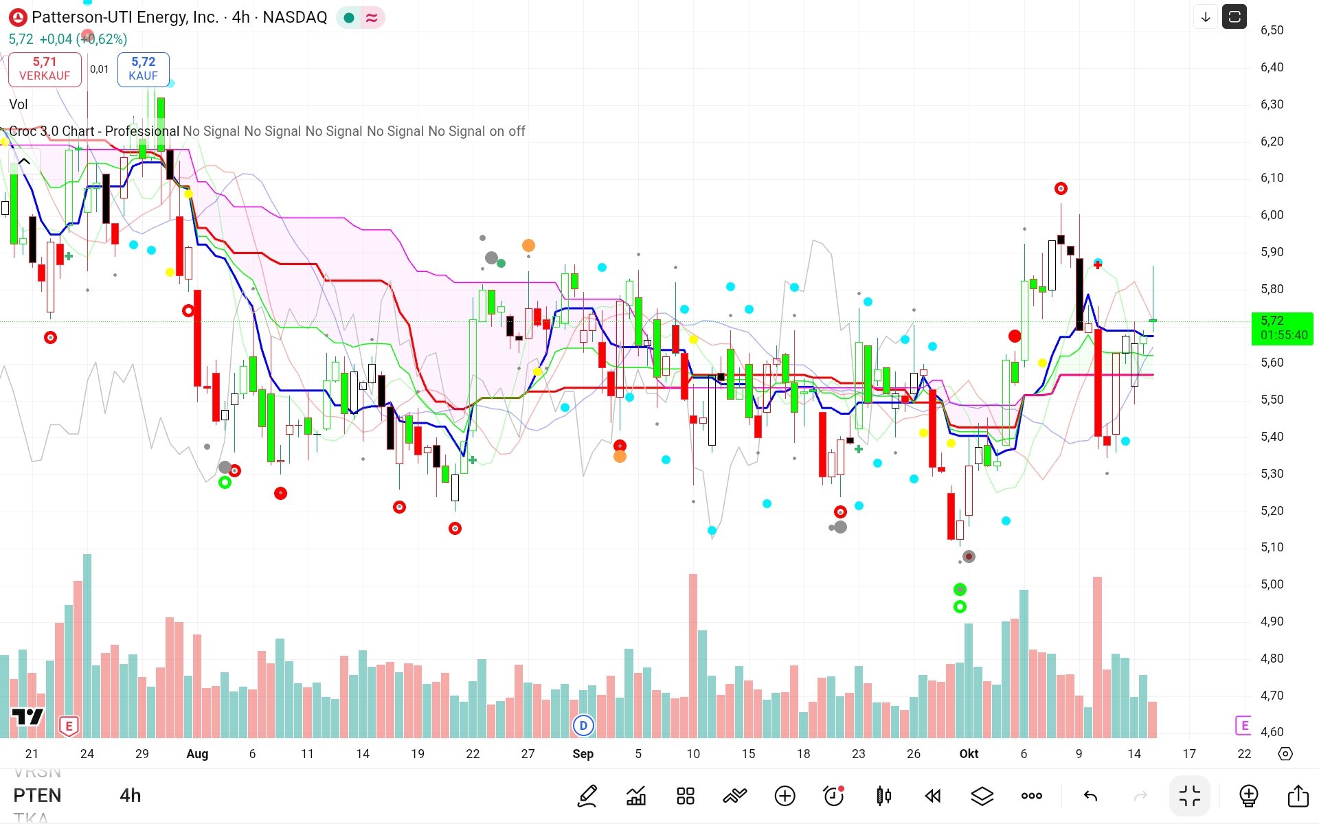This screenshot has width=1319, height=824.
Task: Exit fullscreen with collapse arrows button
Action: click(x=1190, y=796)
